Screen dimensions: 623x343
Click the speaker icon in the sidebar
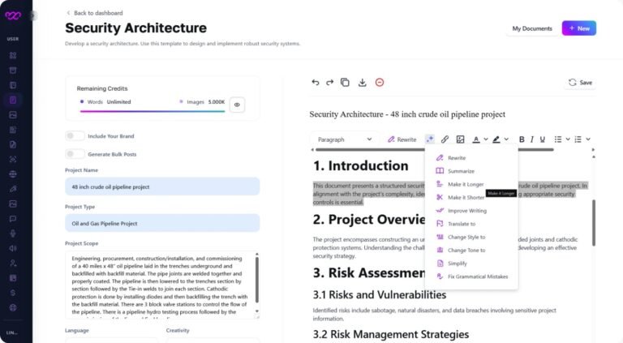pyautogui.click(x=13, y=248)
